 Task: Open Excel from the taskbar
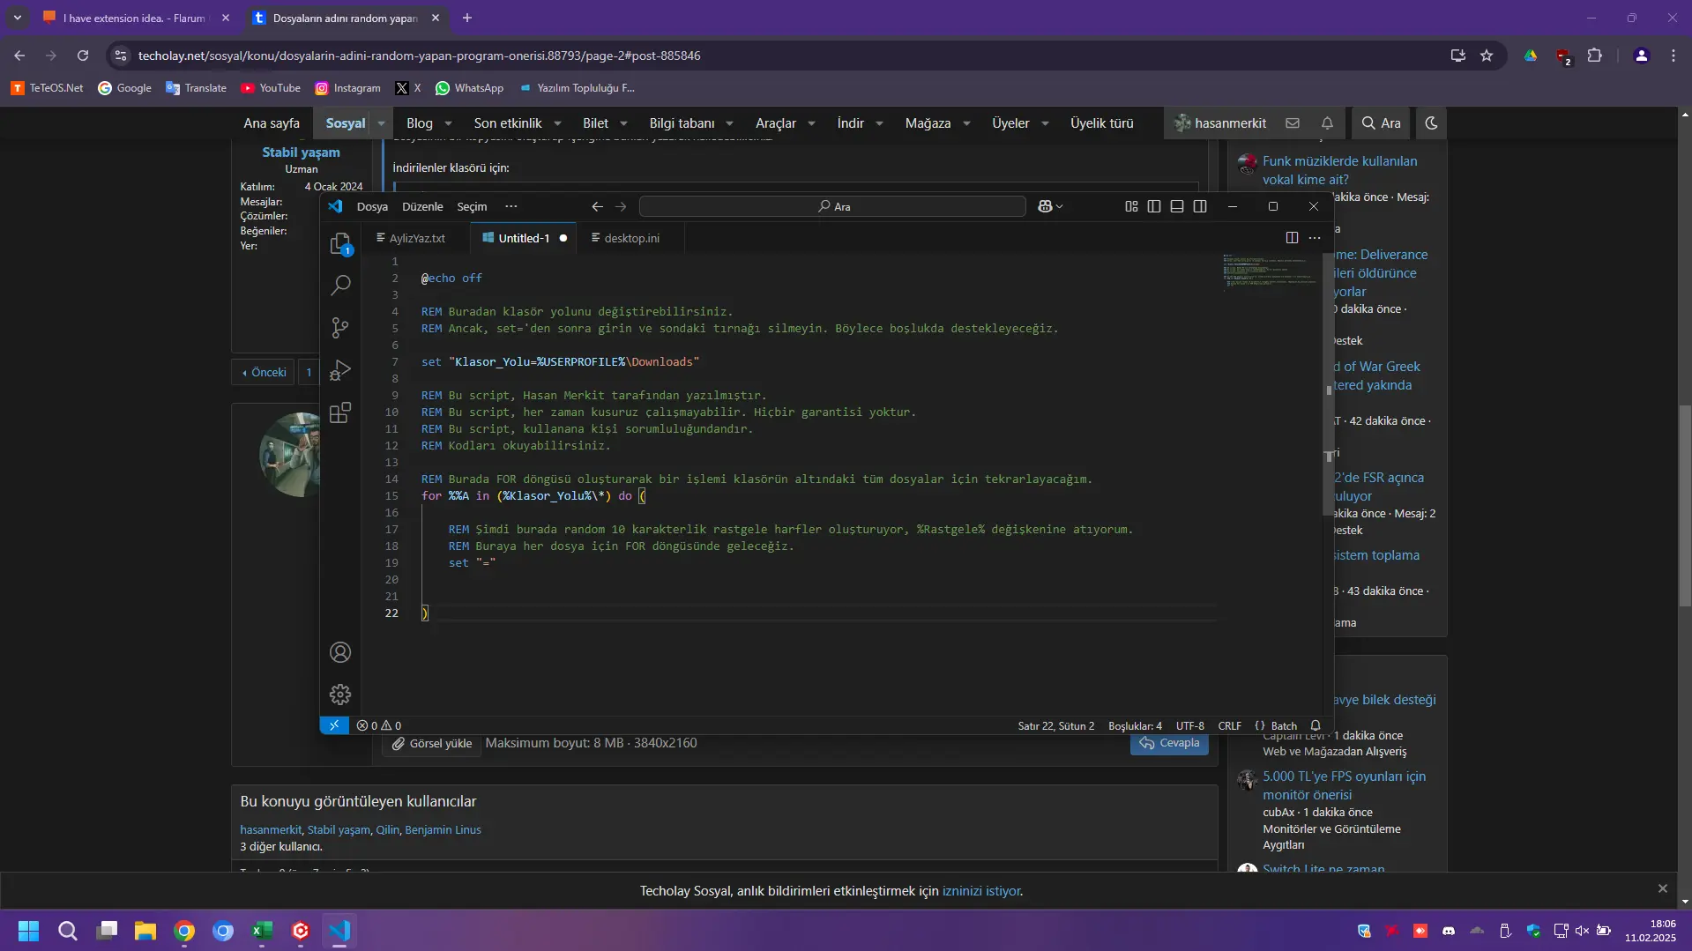262,931
